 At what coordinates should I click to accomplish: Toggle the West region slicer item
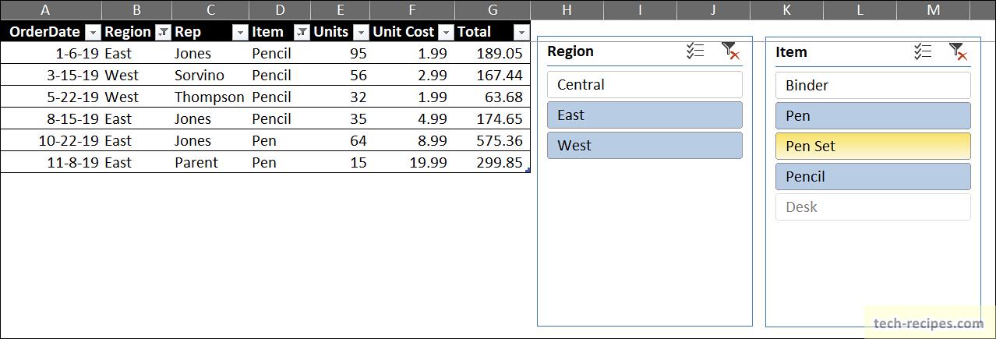click(x=645, y=146)
